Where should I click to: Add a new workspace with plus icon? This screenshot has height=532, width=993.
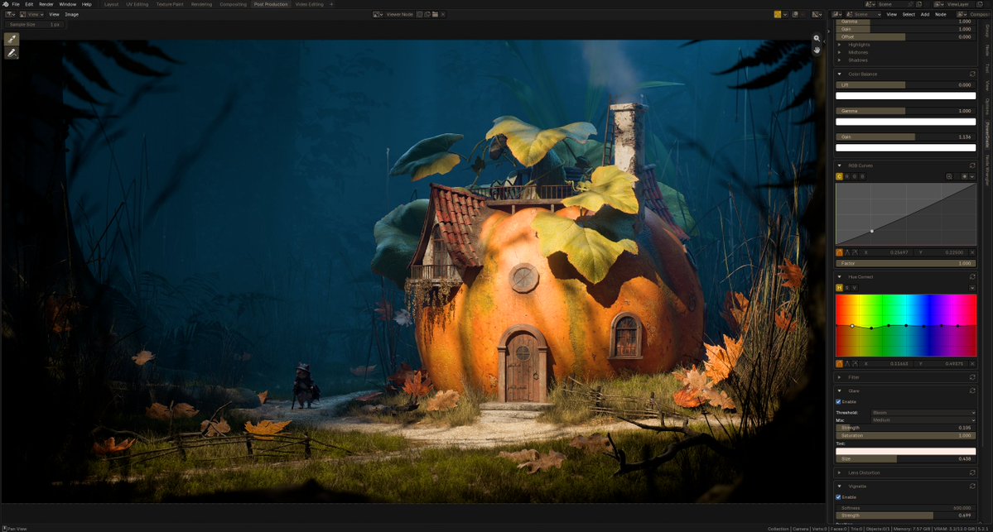coord(331,4)
